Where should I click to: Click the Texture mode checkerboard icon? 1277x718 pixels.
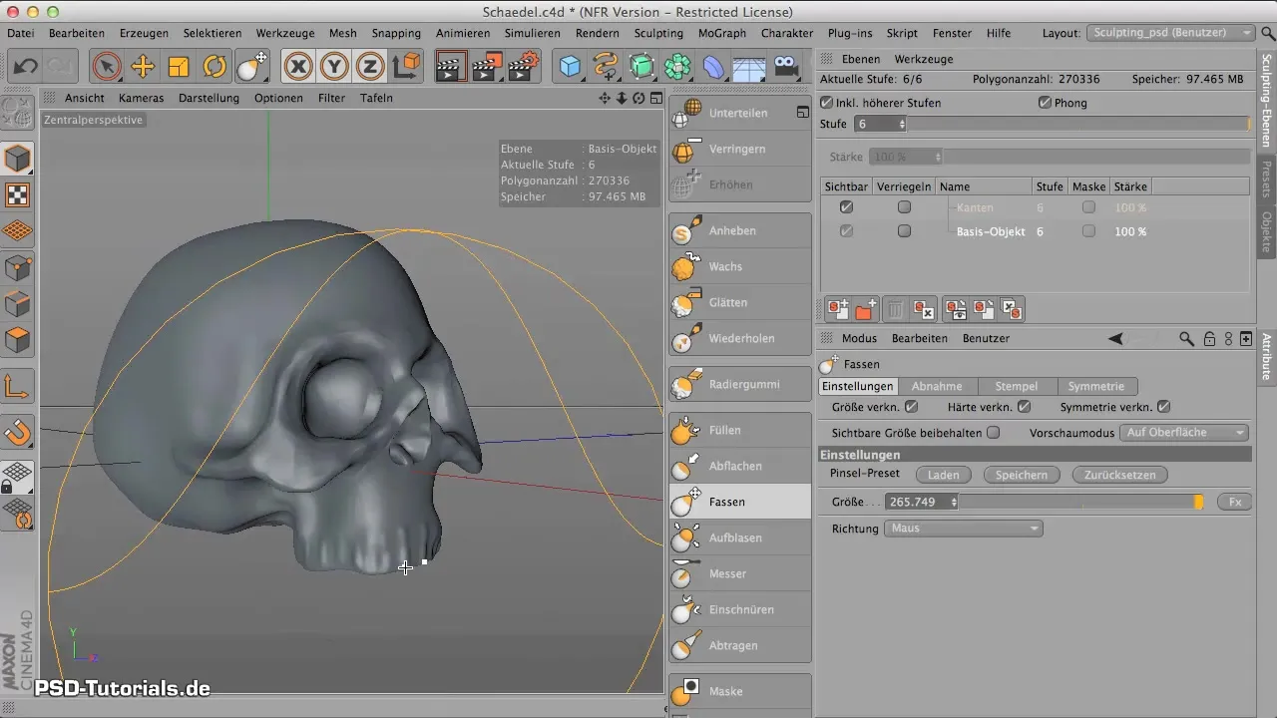[x=18, y=195]
